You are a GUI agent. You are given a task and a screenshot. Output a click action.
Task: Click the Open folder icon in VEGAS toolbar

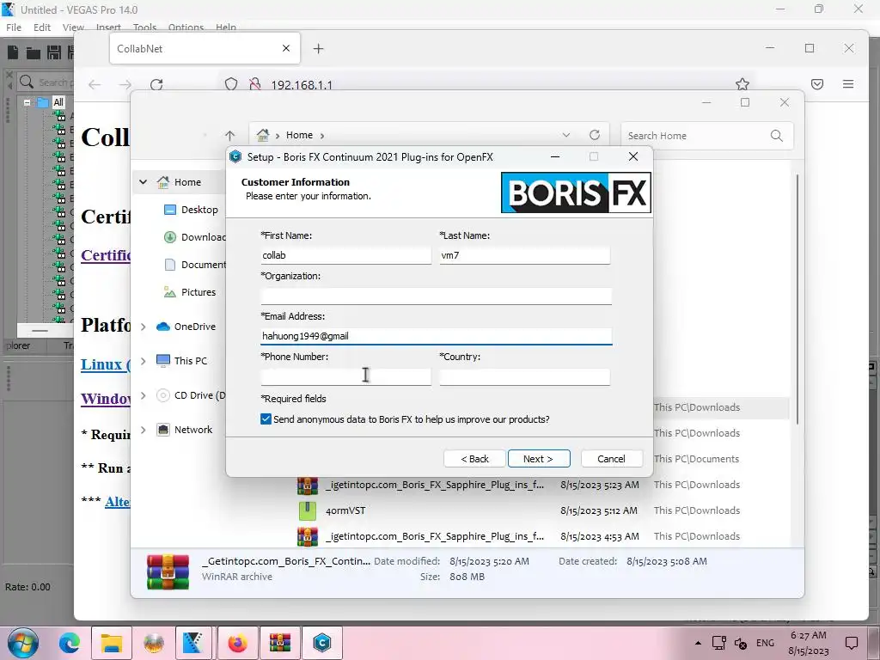point(34,52)
